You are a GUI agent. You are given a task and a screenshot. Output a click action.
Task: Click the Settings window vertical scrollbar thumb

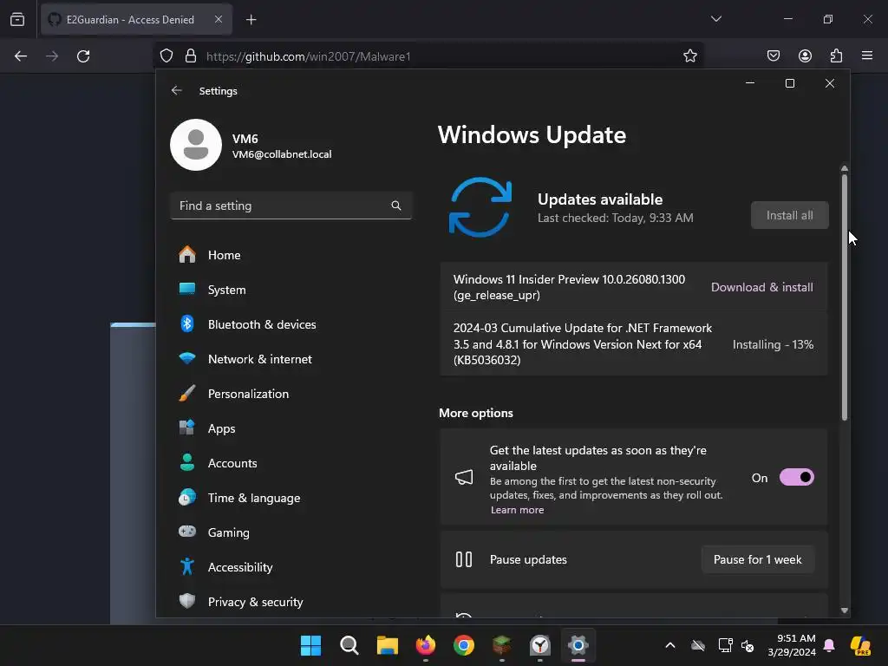845,297
